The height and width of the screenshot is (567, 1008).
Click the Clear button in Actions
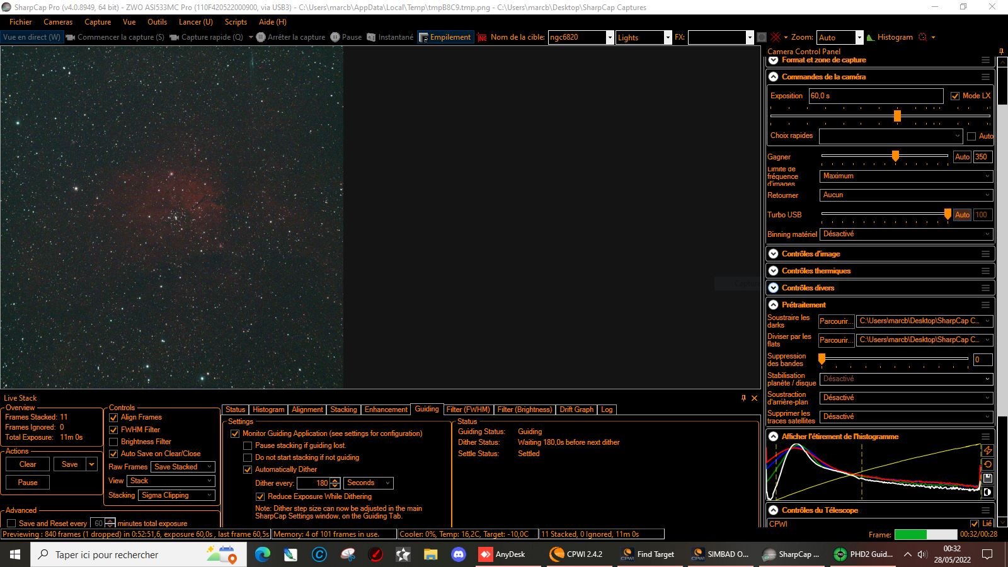[28, 464]
